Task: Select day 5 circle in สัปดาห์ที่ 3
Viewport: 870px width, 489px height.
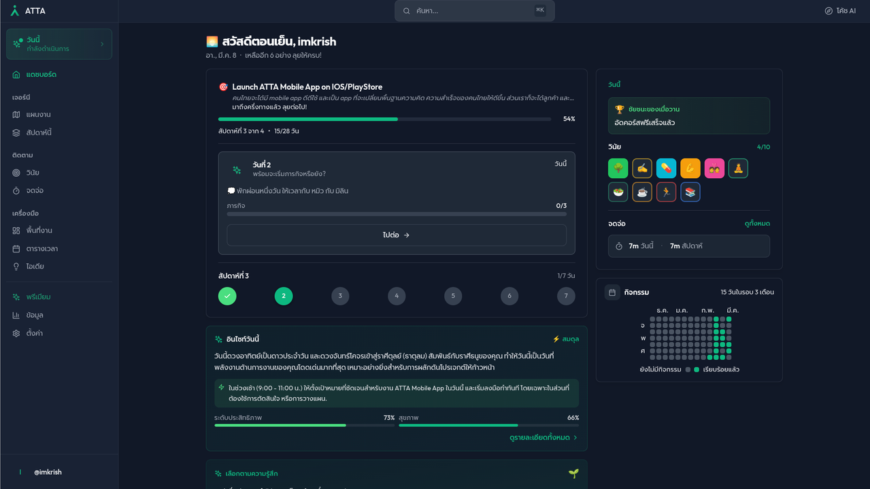Action: (453, 296)
